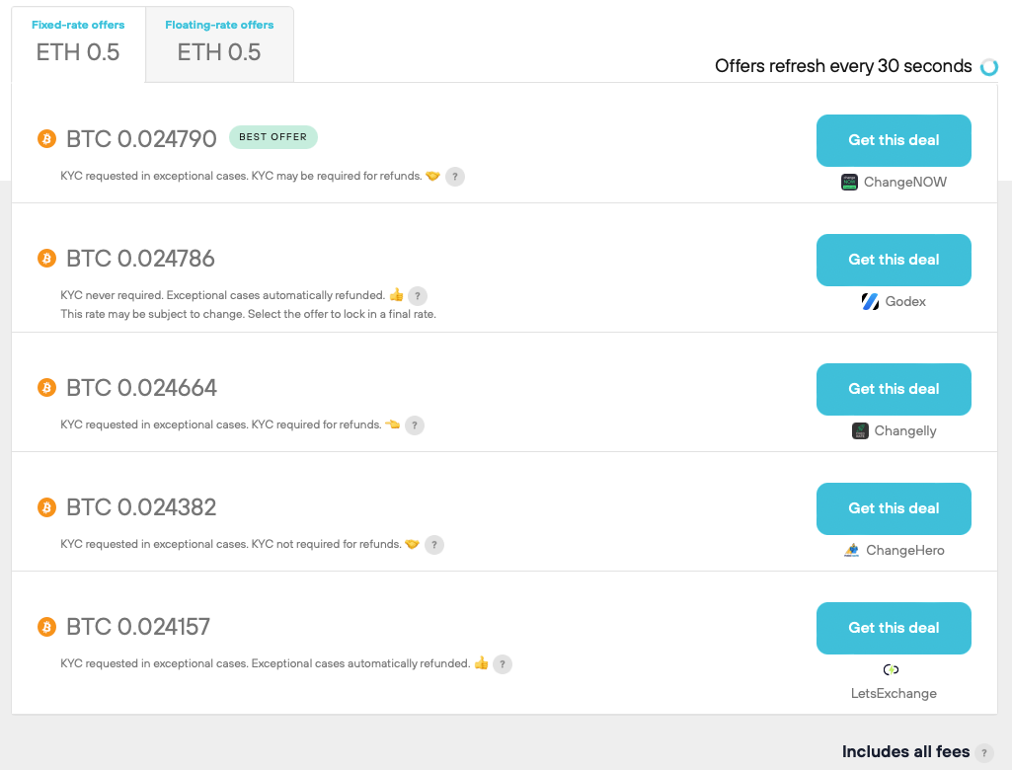Click Get this deal on the Godex offer

(893, 260)
